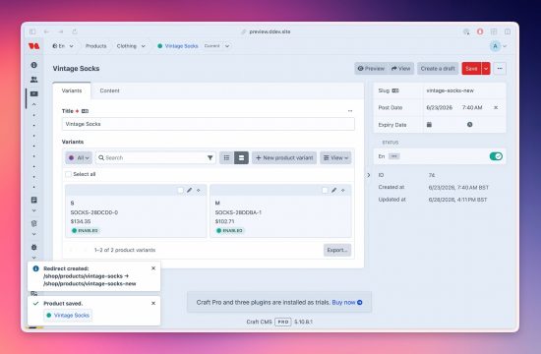This screenshot has width=541, height=354.
Task: Go to Products breadcrumb
Action: 96,46
